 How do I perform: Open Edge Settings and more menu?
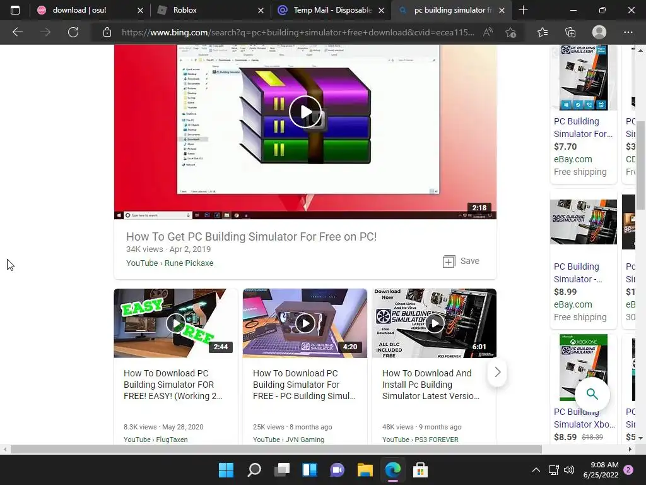point(628,32)
